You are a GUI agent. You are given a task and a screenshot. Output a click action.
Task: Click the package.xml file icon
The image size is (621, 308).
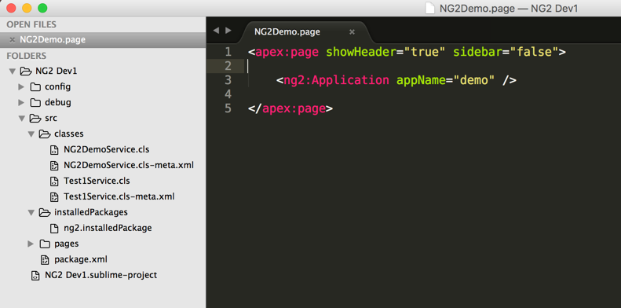44,259
